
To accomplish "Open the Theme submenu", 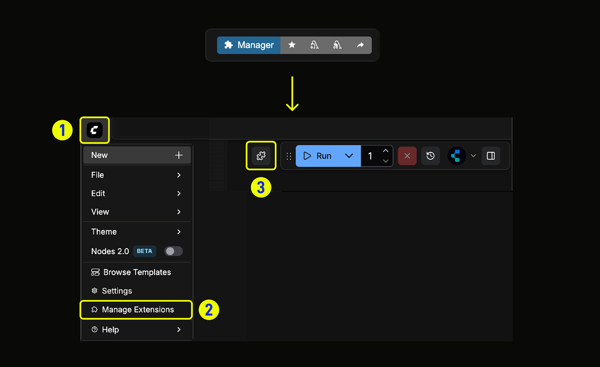I will coord(137,232).
